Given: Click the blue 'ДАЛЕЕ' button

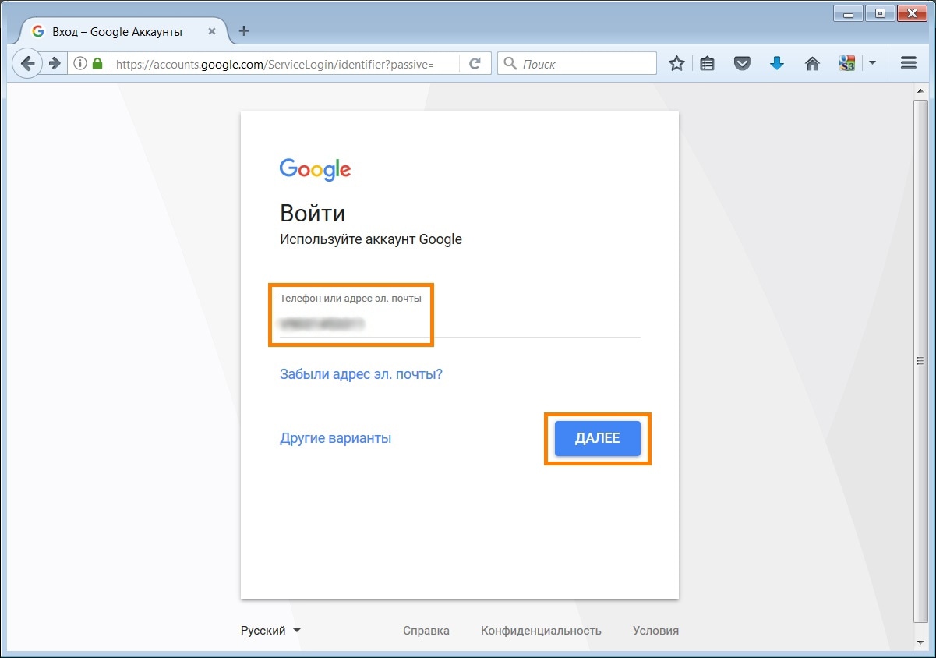Looking at the screenshot, I should point(598,438).
